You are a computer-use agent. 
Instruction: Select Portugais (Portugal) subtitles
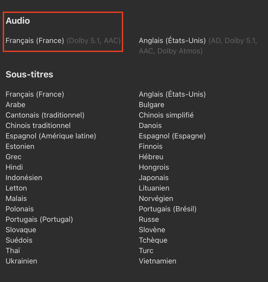(x=39, y=219)
